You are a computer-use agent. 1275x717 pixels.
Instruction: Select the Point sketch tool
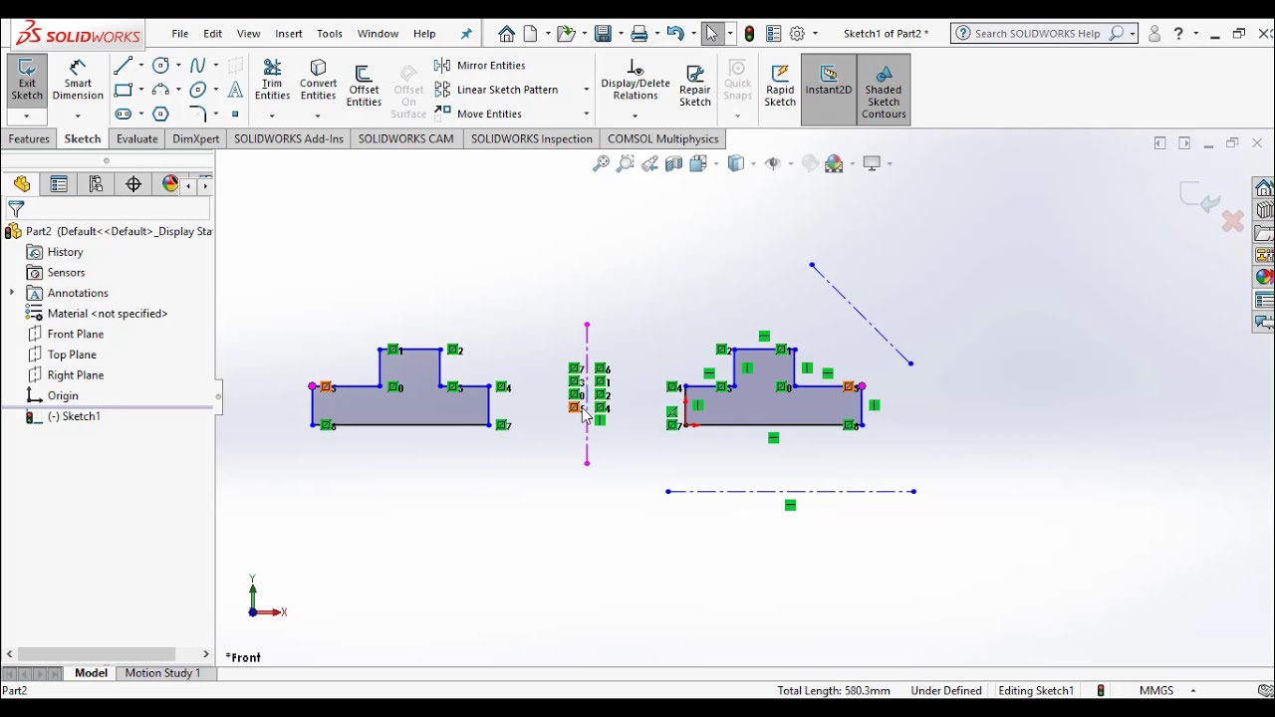[x=235, y=114]
